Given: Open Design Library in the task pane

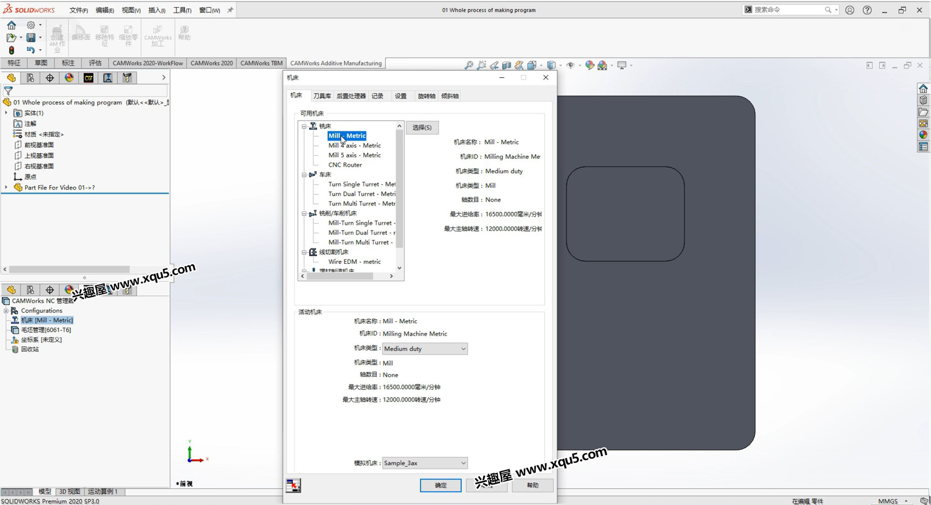Looking at the screenshot, I should click(923, 100).
